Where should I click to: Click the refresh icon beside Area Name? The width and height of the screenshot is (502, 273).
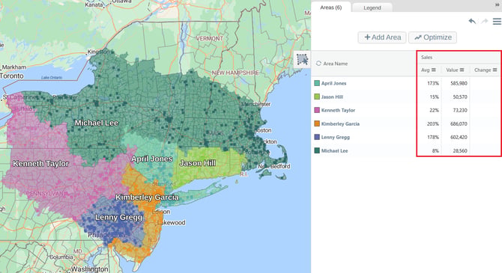coord(318,64)
